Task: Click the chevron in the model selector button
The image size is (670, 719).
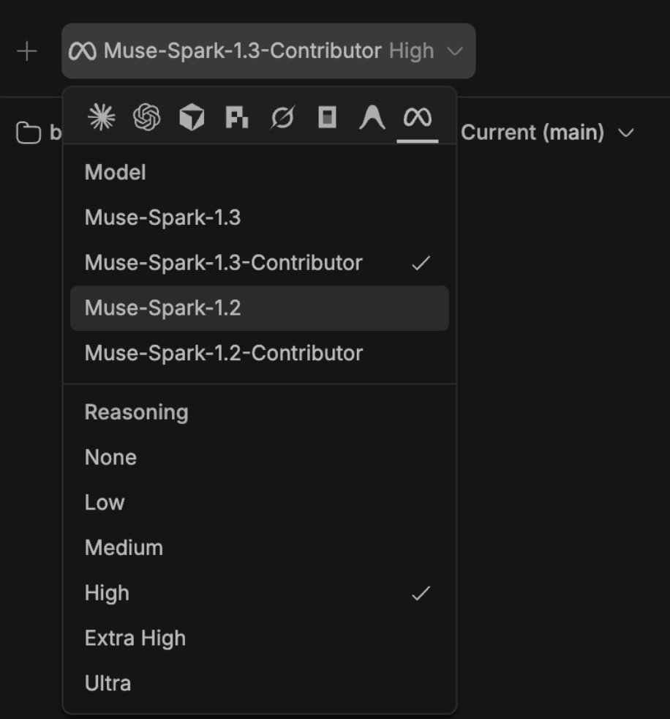Action: tap(455, 51)
